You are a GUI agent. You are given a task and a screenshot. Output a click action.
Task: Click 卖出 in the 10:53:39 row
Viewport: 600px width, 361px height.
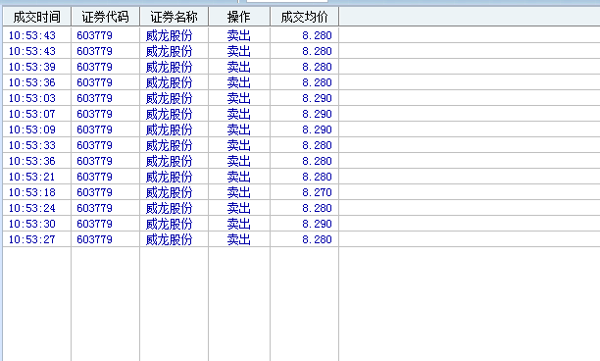(239, 67)
